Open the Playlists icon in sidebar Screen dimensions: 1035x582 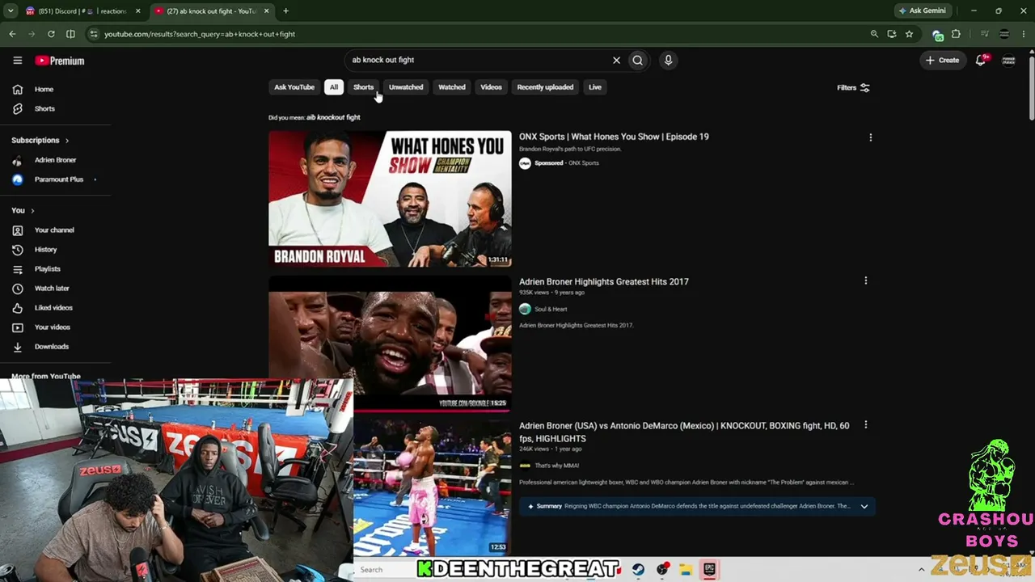click(x=18, y=269)
